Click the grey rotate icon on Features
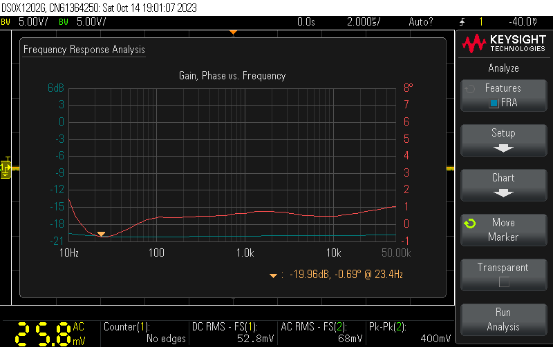The height and width of the screenshot is (347, 553). (470, 89)
